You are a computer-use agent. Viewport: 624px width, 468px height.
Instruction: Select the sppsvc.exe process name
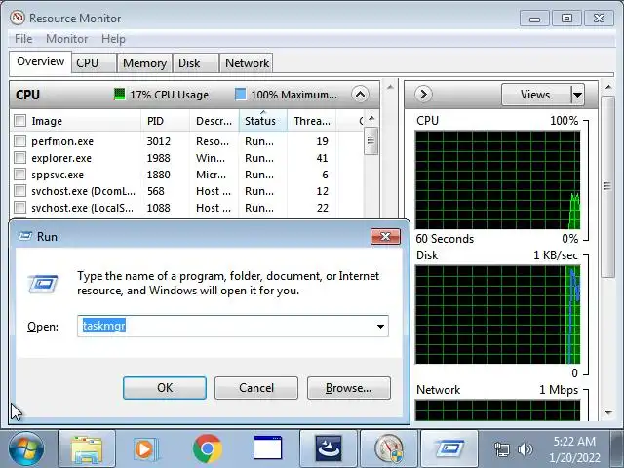coord(58,175)
